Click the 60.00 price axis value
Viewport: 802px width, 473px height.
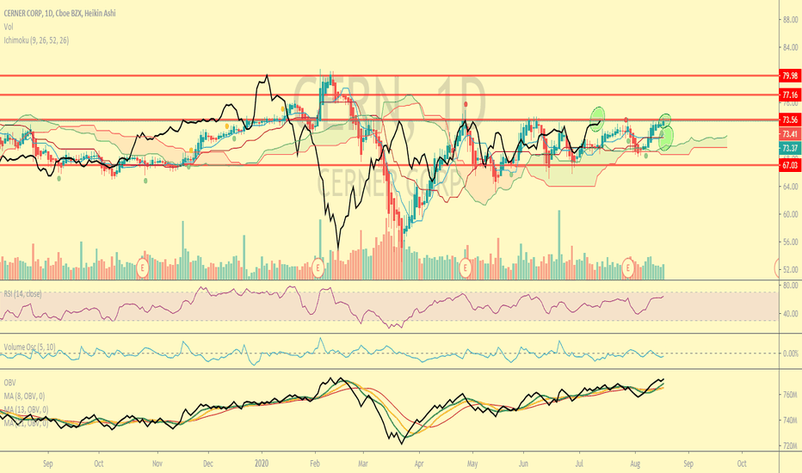[790, 214]
